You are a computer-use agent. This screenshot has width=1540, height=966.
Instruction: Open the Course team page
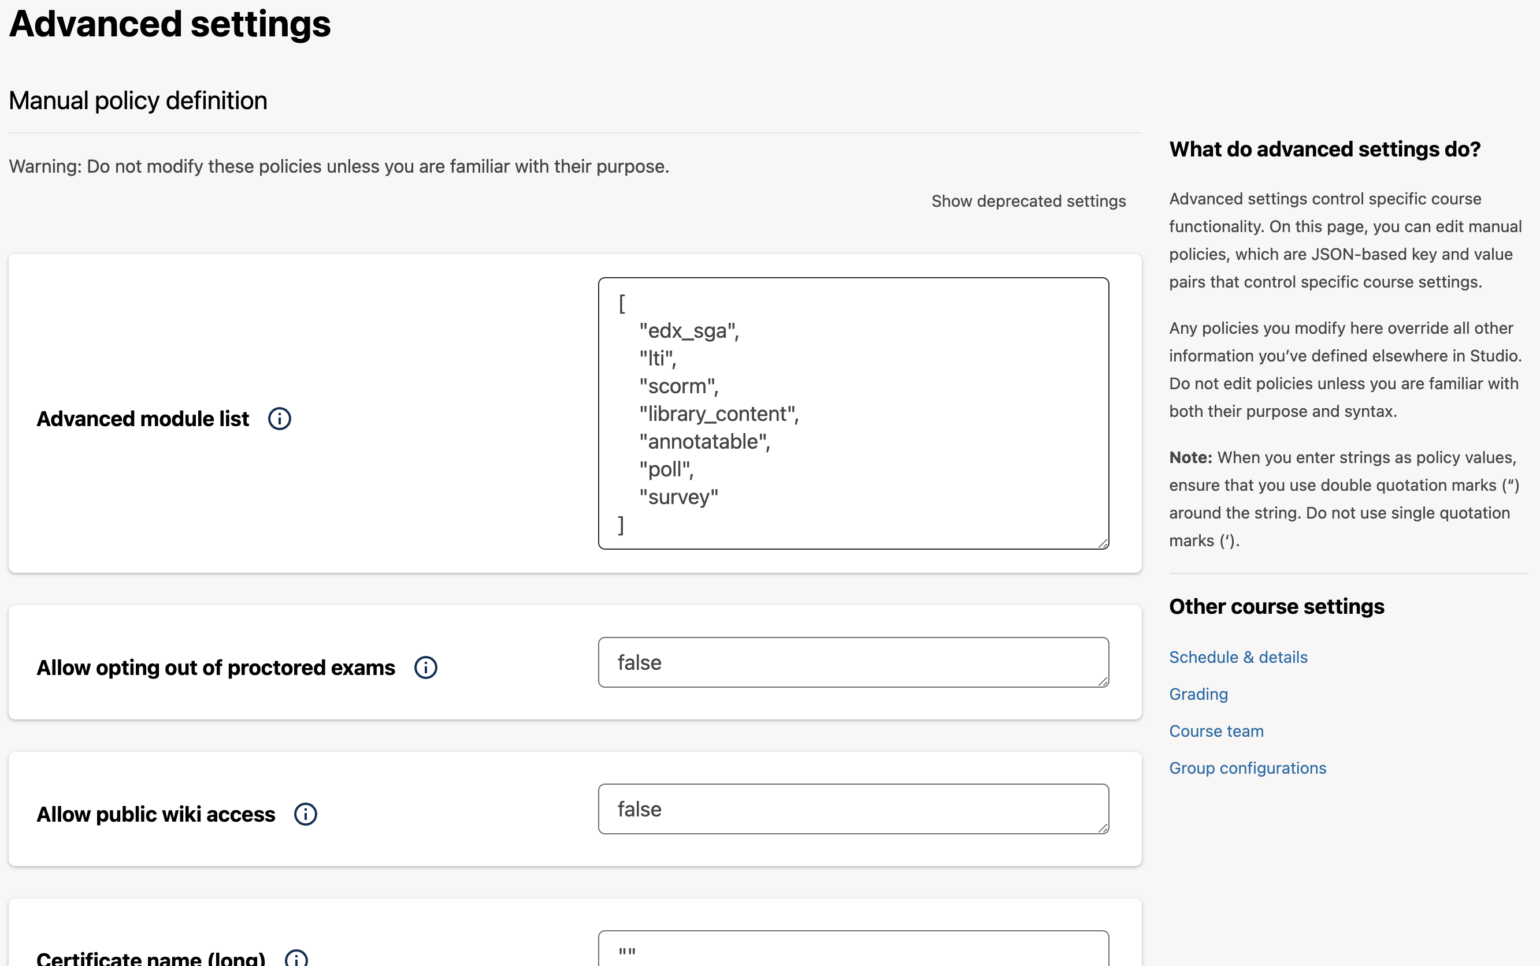1216,731
